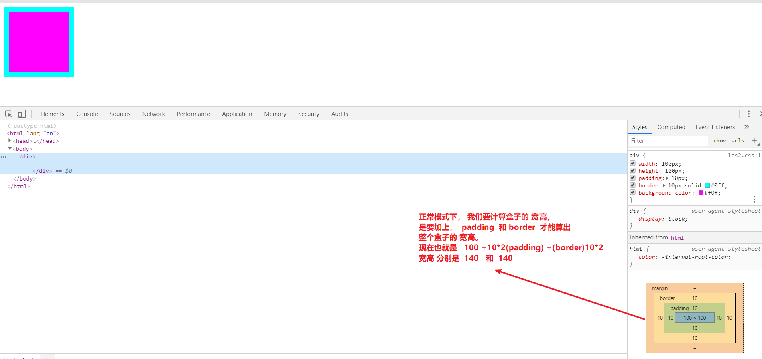Click the border label in box model
Viewport: 762px width, 359px height.
click(x=667, y=298)
